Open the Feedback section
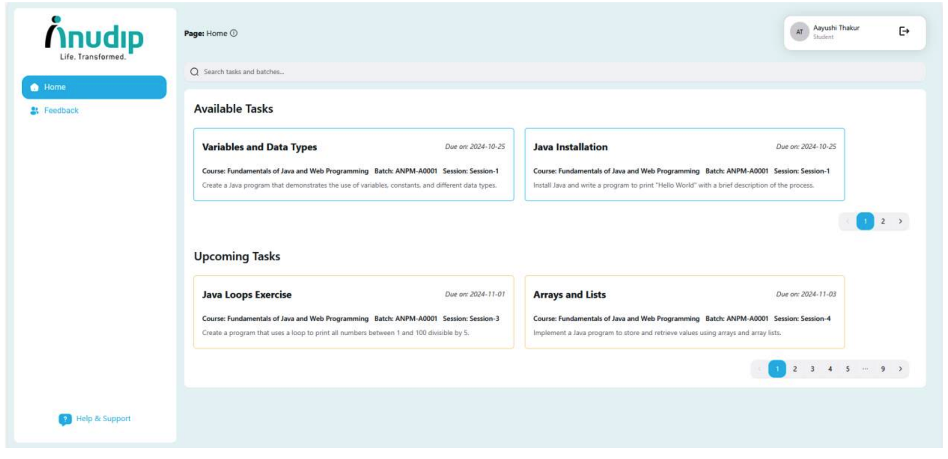The height and width of the screenshot is (459, 948). pyautogui.click(x=61, y=110)
